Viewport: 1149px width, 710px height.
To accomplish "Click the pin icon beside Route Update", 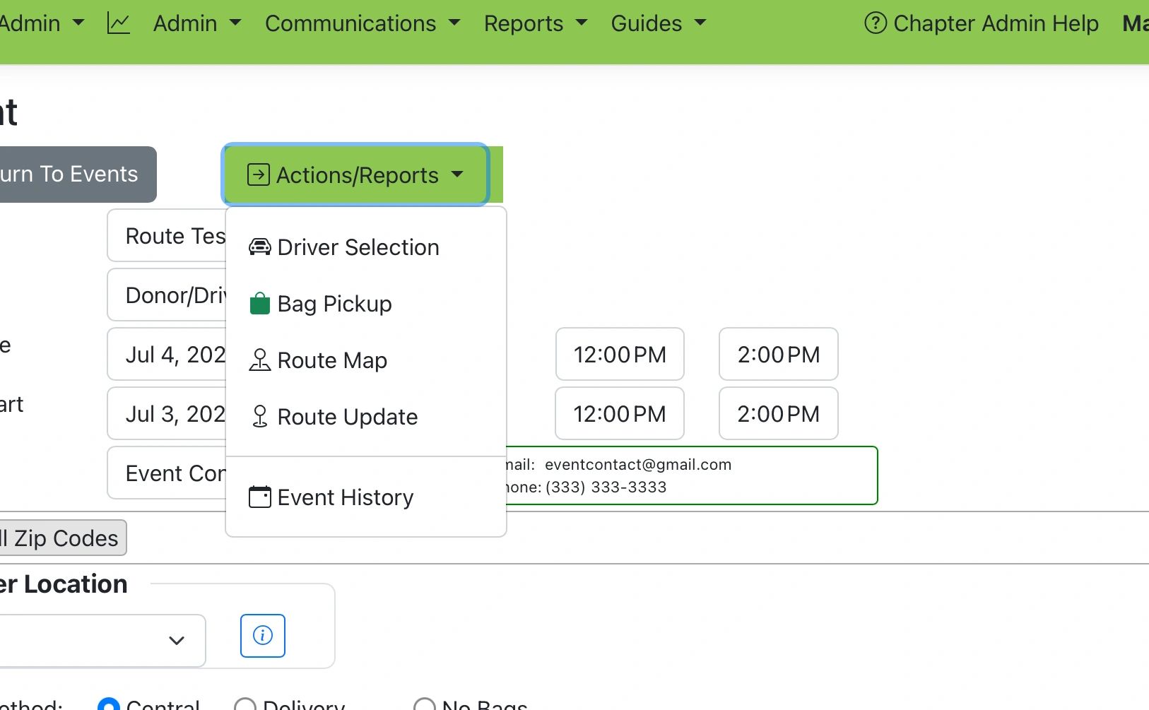I will pos(259,417).
